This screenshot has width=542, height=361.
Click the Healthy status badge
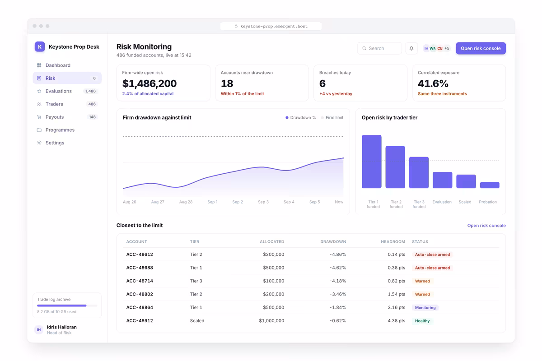click(422, 321)
